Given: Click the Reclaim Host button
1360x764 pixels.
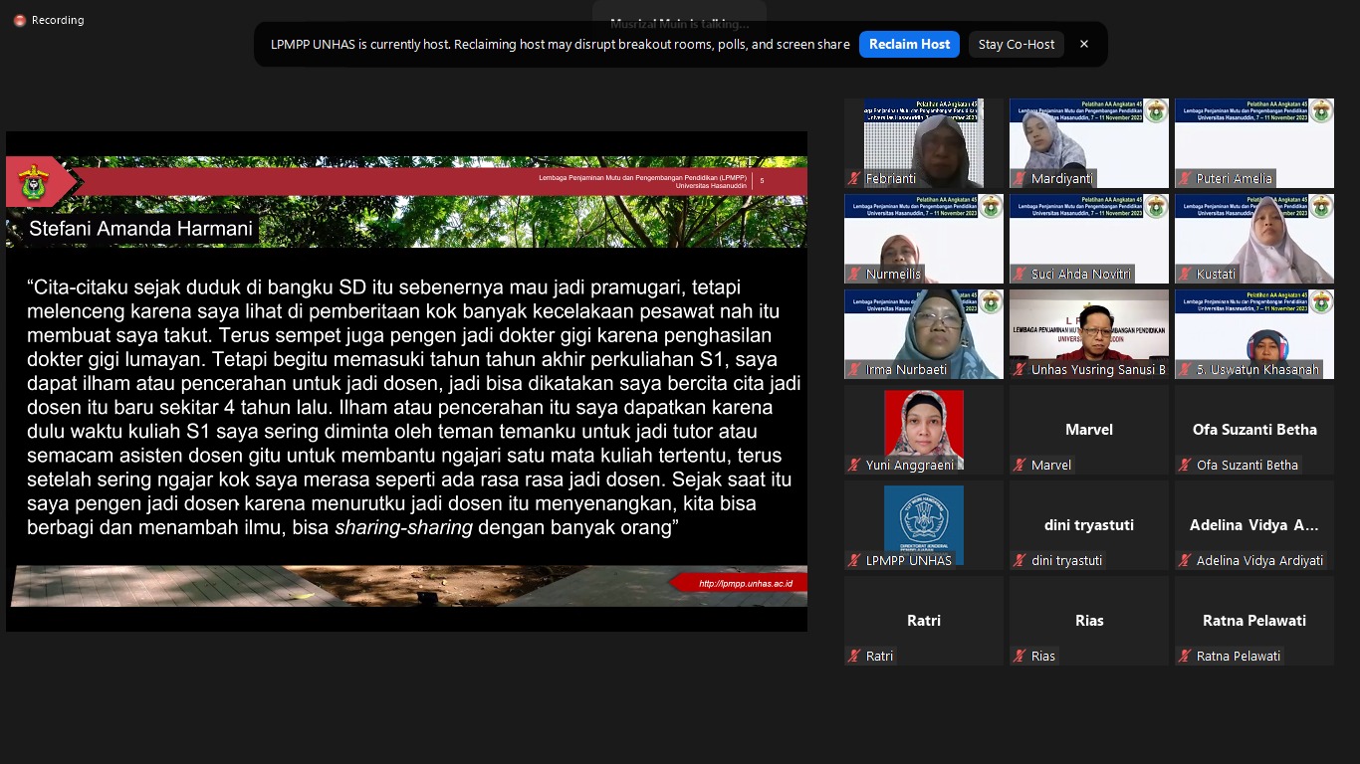Looking at the screenshot, I should [x=909, y=44].
